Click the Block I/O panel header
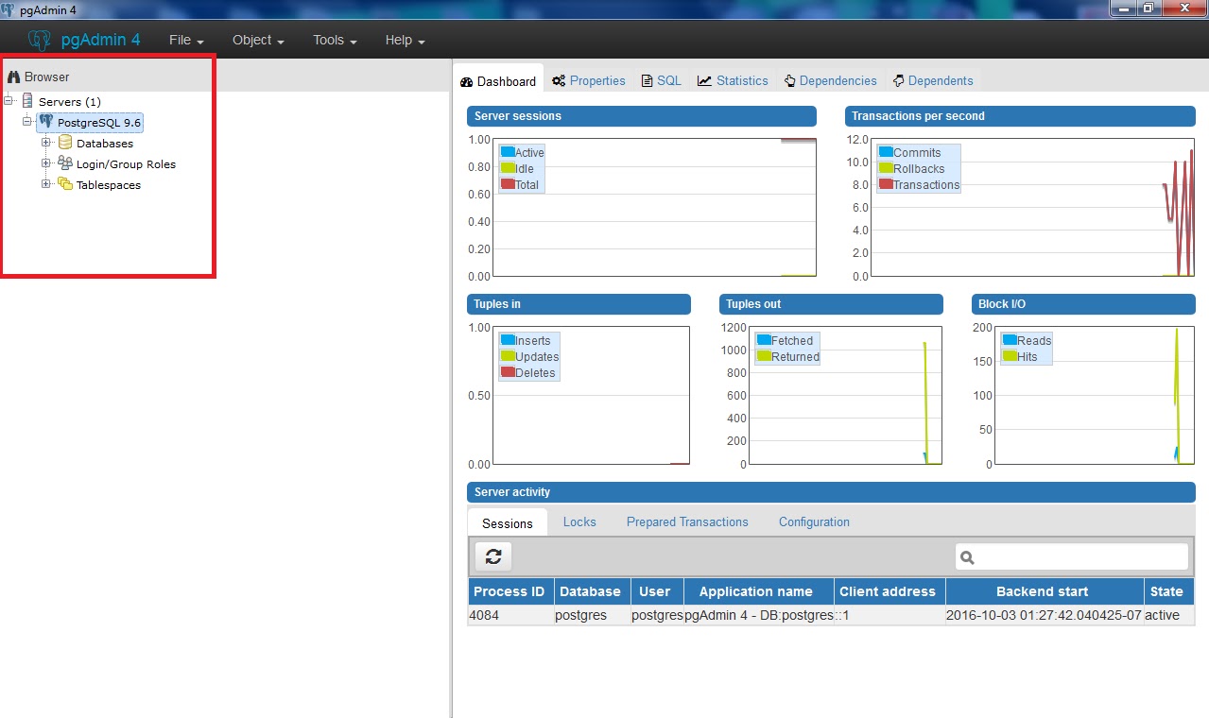 (1083, 304)
